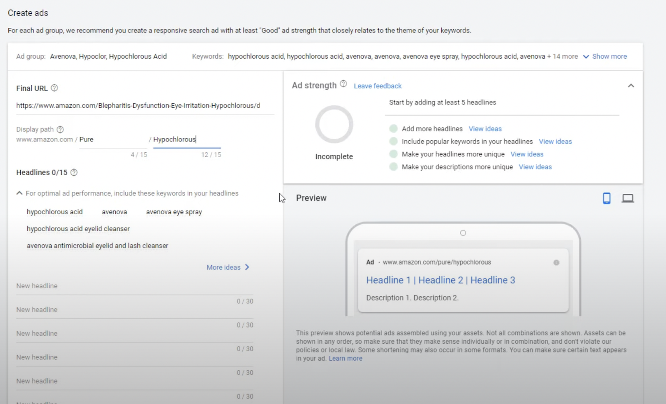Click the Display path help icon
The width and height of the screenshot is (666, 404).
tap(60, 129)
